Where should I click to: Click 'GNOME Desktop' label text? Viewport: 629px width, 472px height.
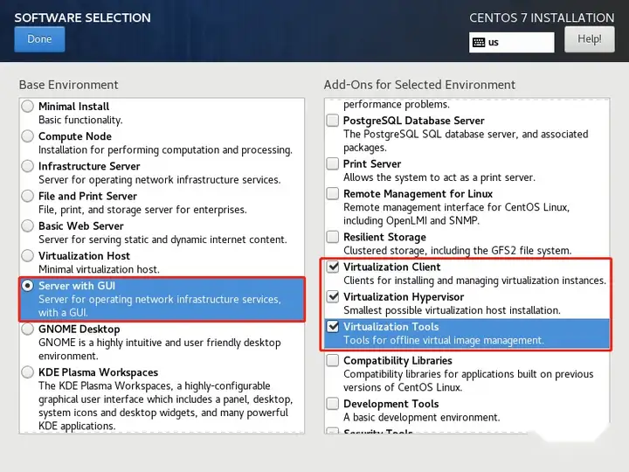[79, 330]
